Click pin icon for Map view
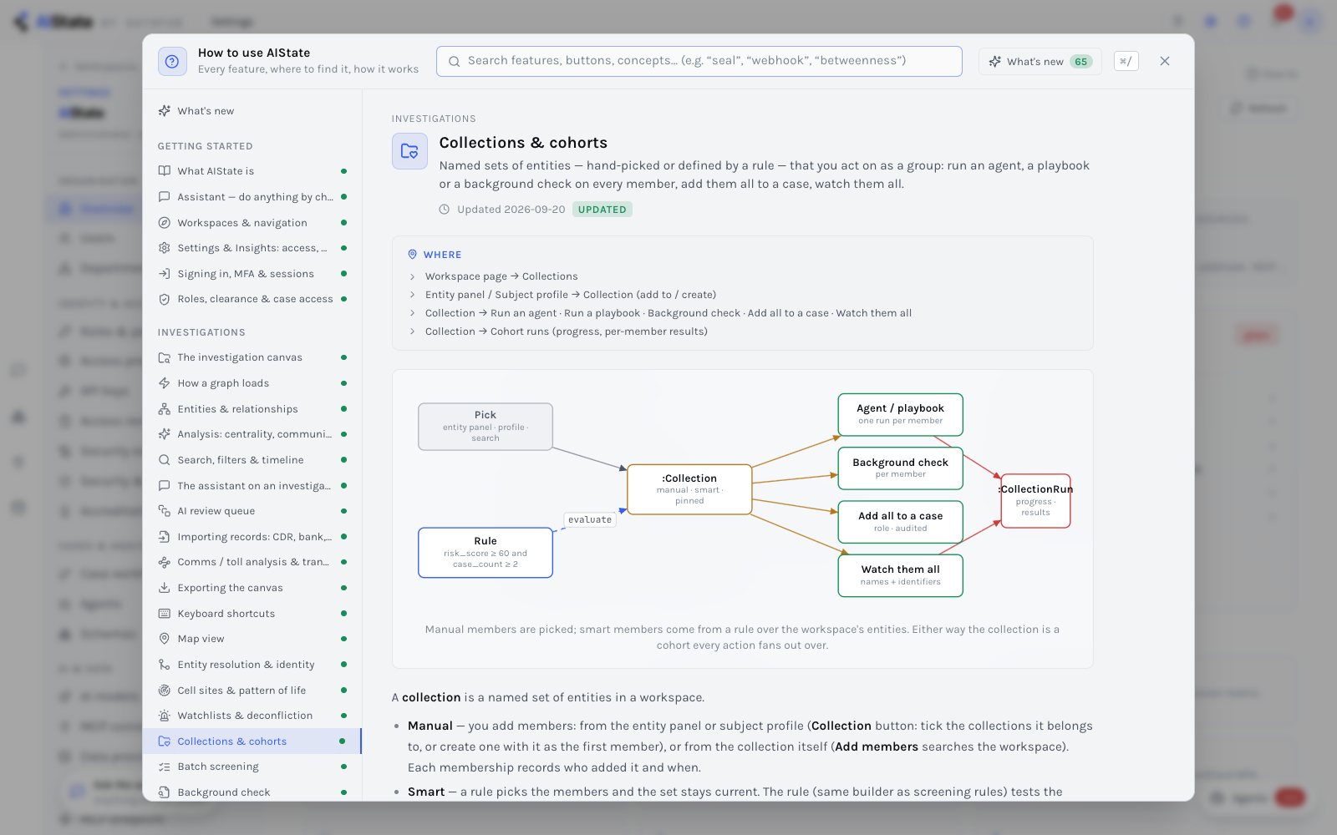 [x=165, y=639]
